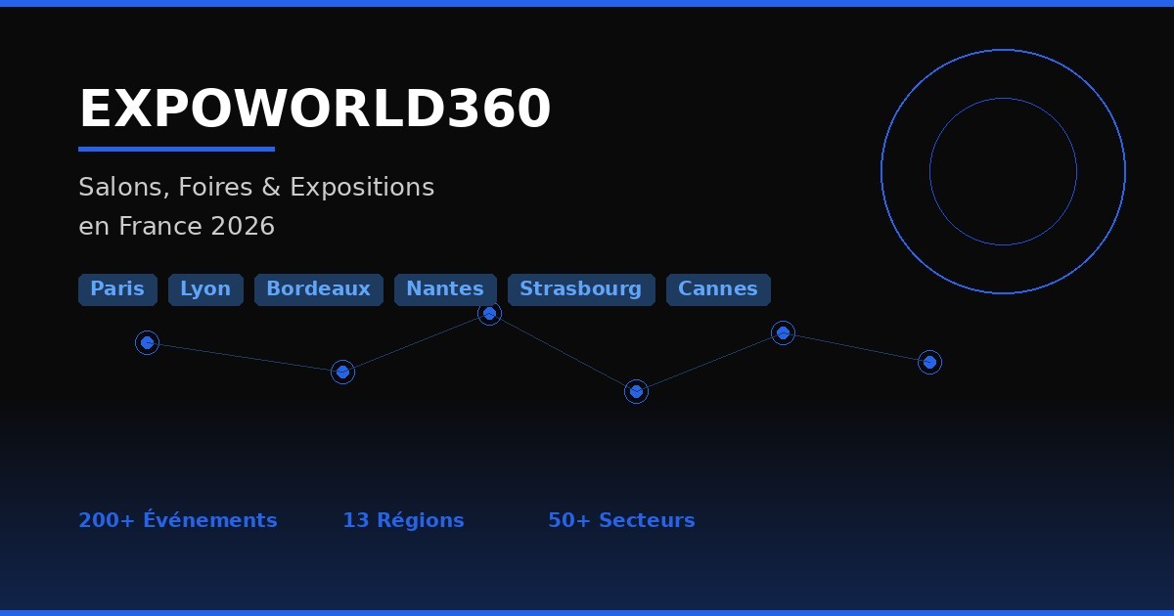
Task: Select the first chart node marker
Action: [148, 342]
